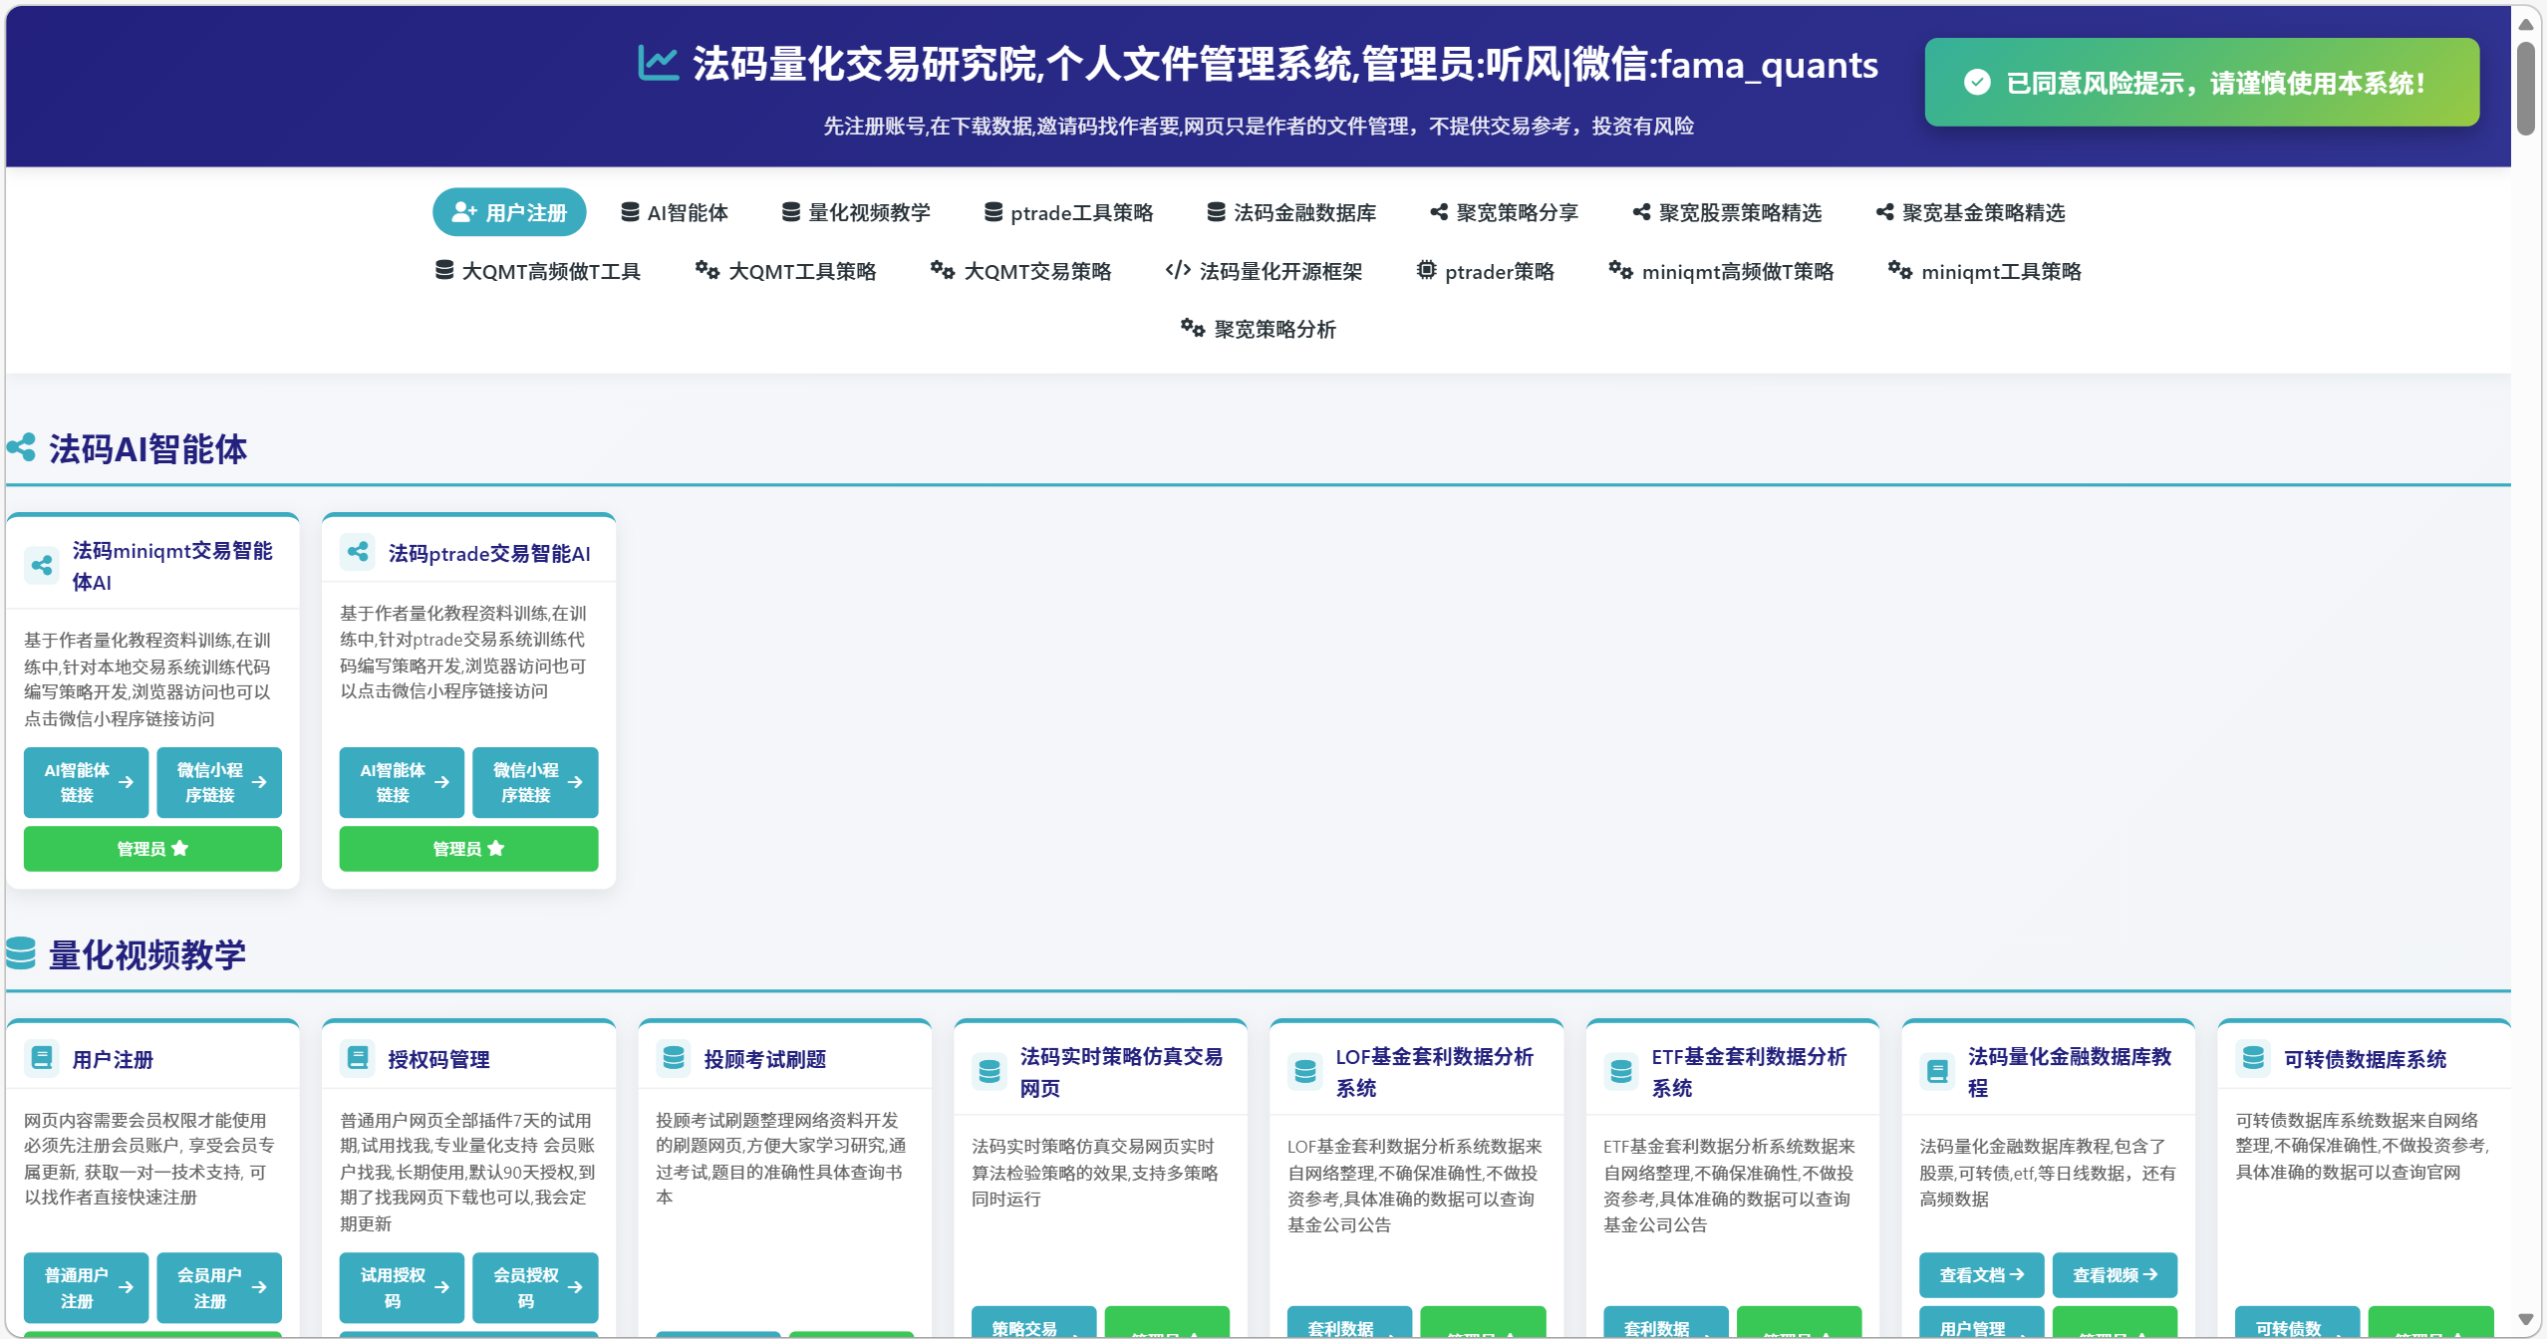Open 查看文档 link on 法码量化金融数据库教程 card
This screenshot has height=1339, width=2547.
point(1981,1274)
